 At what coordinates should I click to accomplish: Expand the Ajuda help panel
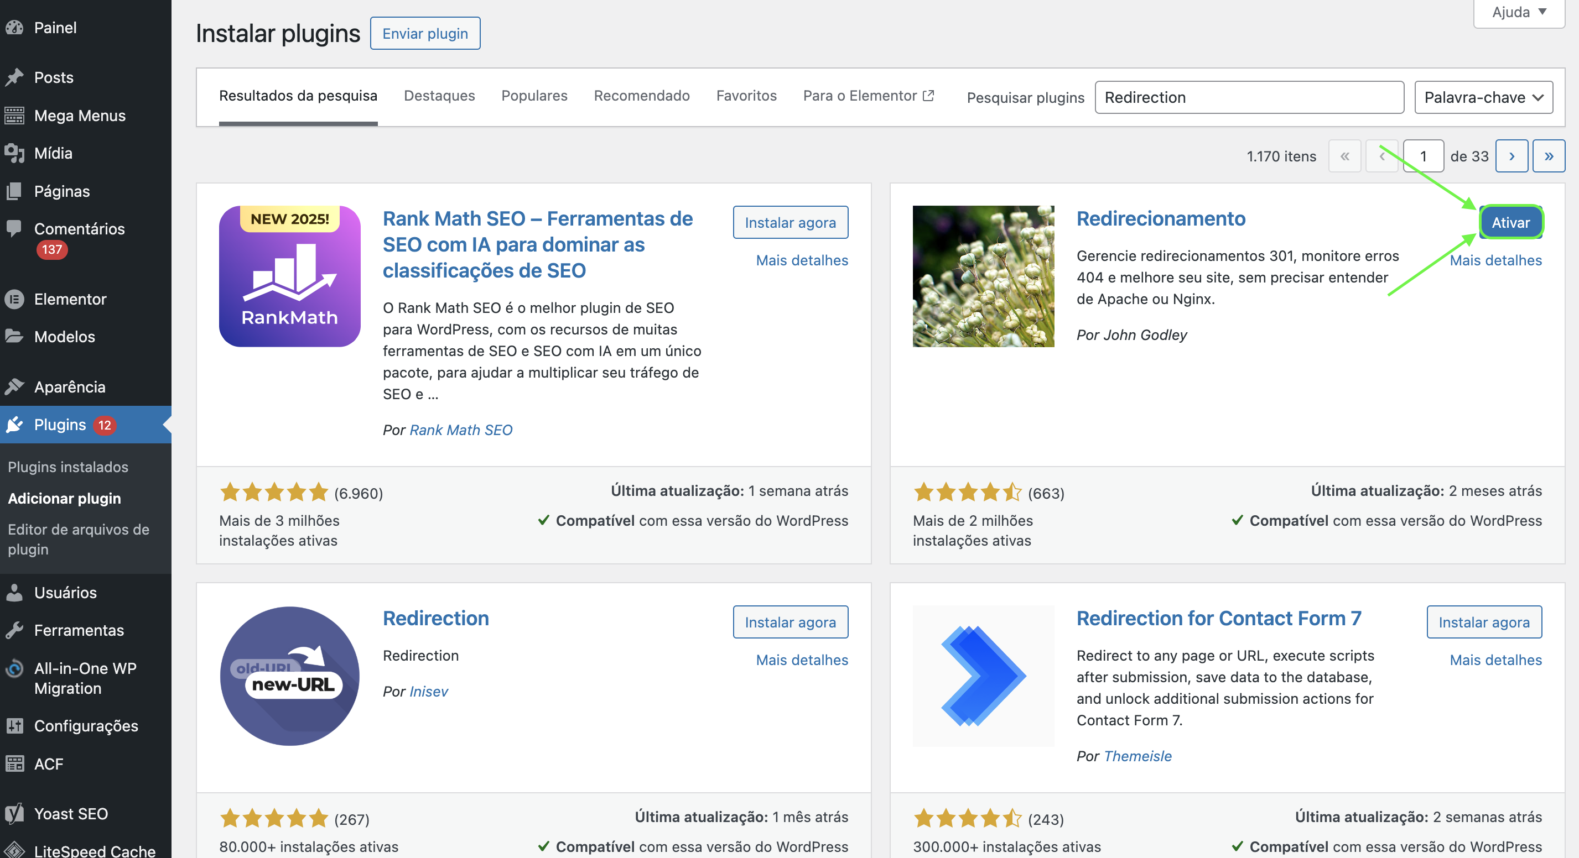pos(1519,12)
